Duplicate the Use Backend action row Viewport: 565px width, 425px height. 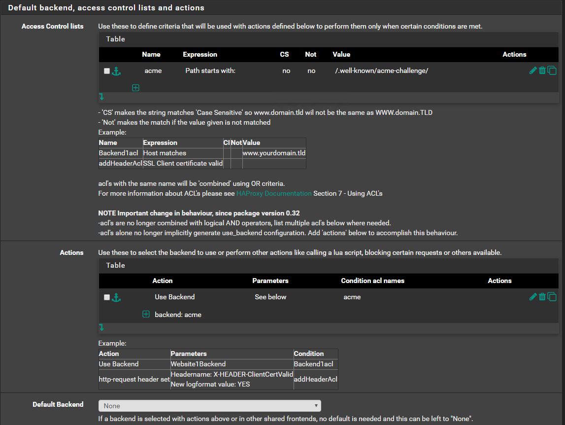tap(552, 297)
